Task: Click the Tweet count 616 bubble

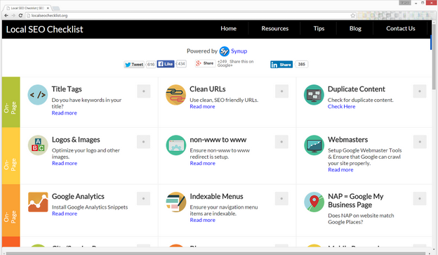Action: (x=151, y=65)
